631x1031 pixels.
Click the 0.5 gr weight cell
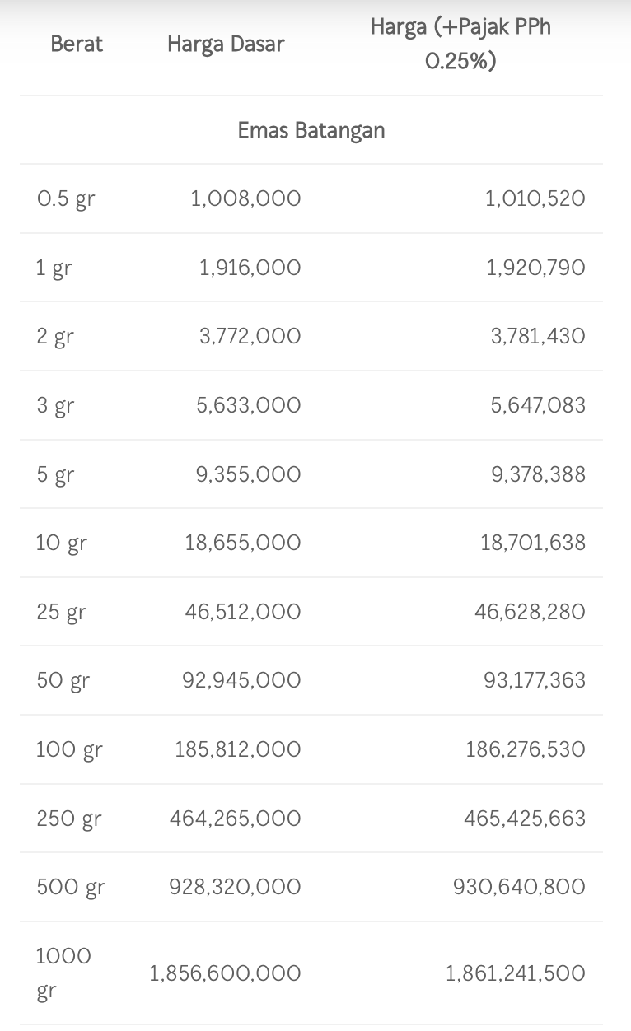66,199
